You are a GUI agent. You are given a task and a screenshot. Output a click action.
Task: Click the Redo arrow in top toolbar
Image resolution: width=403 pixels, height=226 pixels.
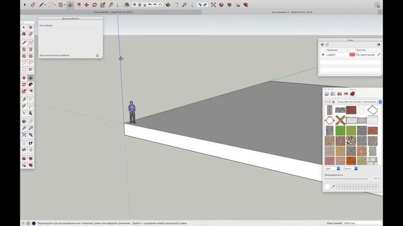(205, 4)
